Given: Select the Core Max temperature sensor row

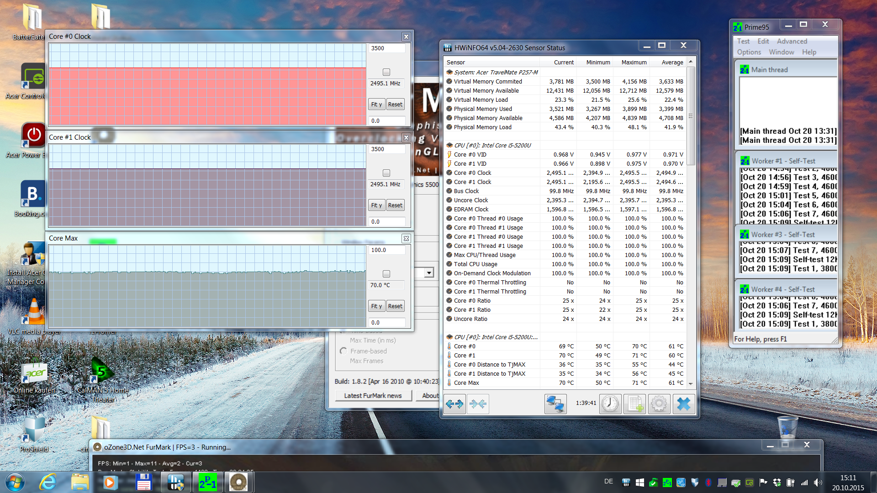Looking at the screenshot, I should [565, 383].
